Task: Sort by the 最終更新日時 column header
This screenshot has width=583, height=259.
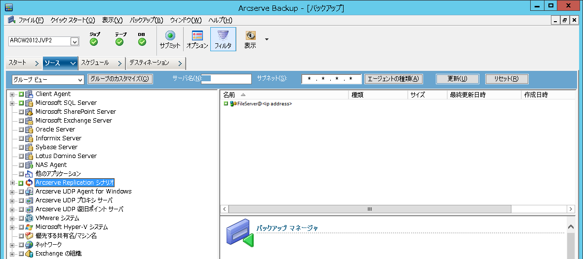Action: click(484, 95)
